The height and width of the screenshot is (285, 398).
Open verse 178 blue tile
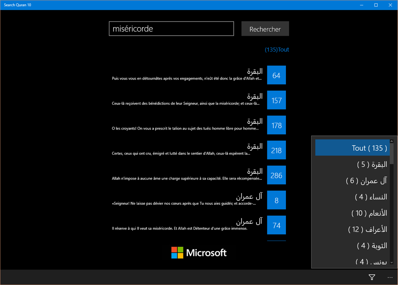click(x=276, y=125)
